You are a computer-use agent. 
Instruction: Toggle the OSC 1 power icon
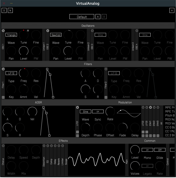[x=3, y=31]
